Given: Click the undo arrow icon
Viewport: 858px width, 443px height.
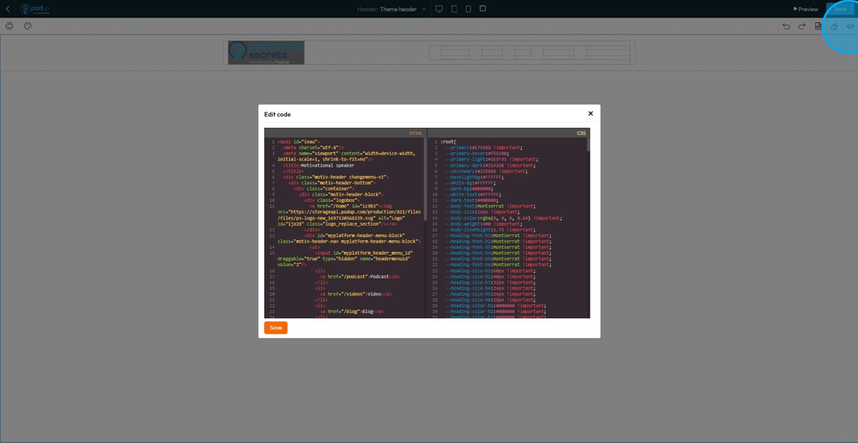Looking at the screenshot, I should click(x=786, y=26).
